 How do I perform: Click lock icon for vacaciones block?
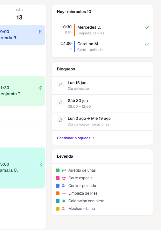61,120
